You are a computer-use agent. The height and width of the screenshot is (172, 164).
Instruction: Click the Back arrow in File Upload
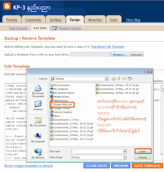(114, 79)
